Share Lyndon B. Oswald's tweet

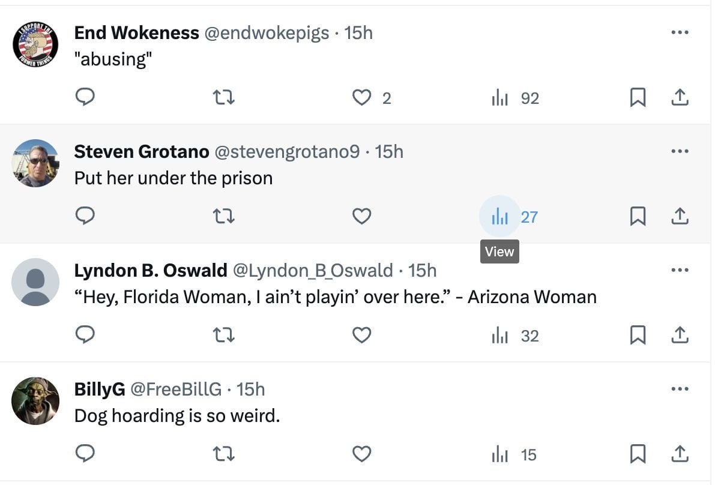tap(679, 335)
